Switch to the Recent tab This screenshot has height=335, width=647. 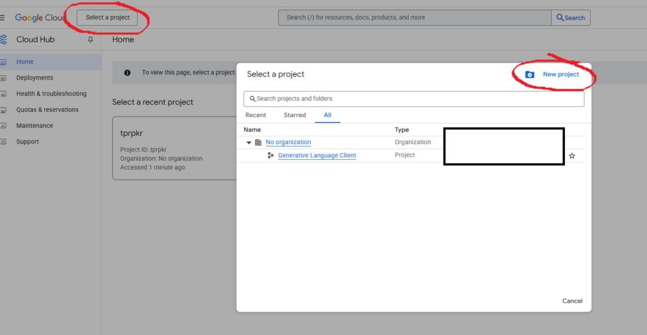click(256, 115)
